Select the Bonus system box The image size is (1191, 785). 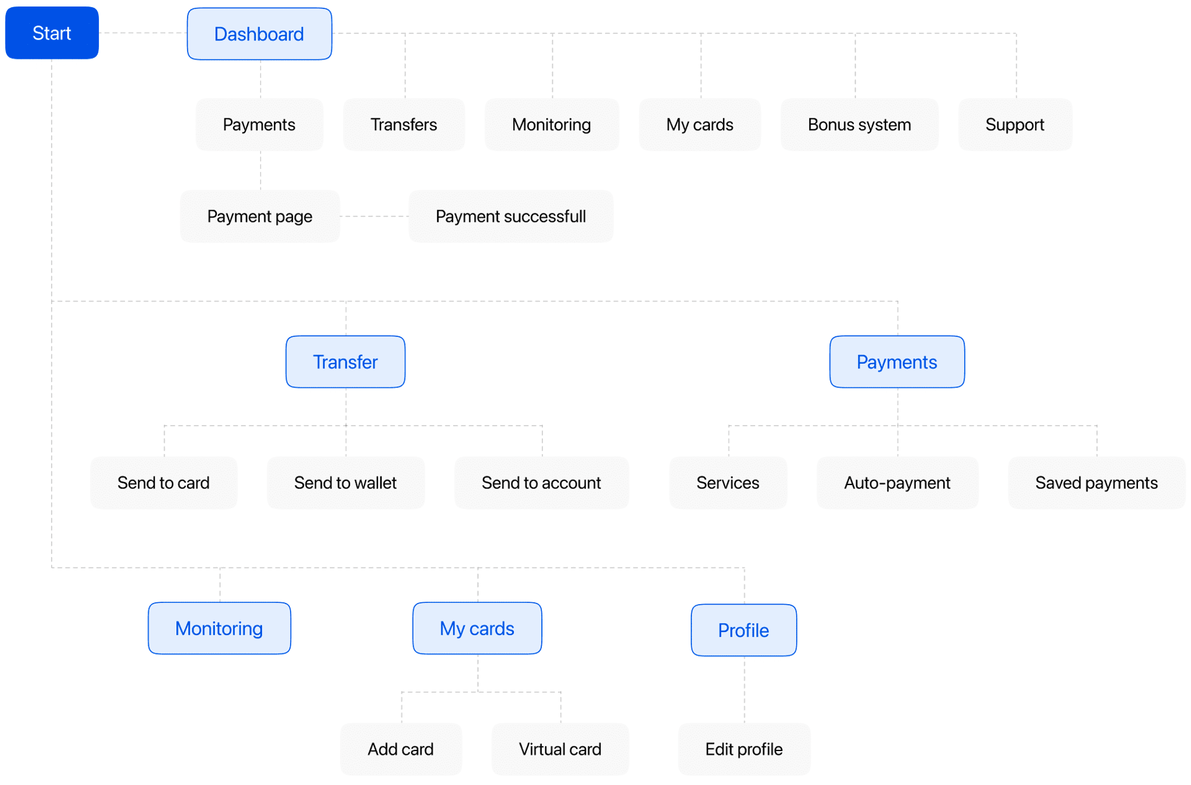pos(859,124)
